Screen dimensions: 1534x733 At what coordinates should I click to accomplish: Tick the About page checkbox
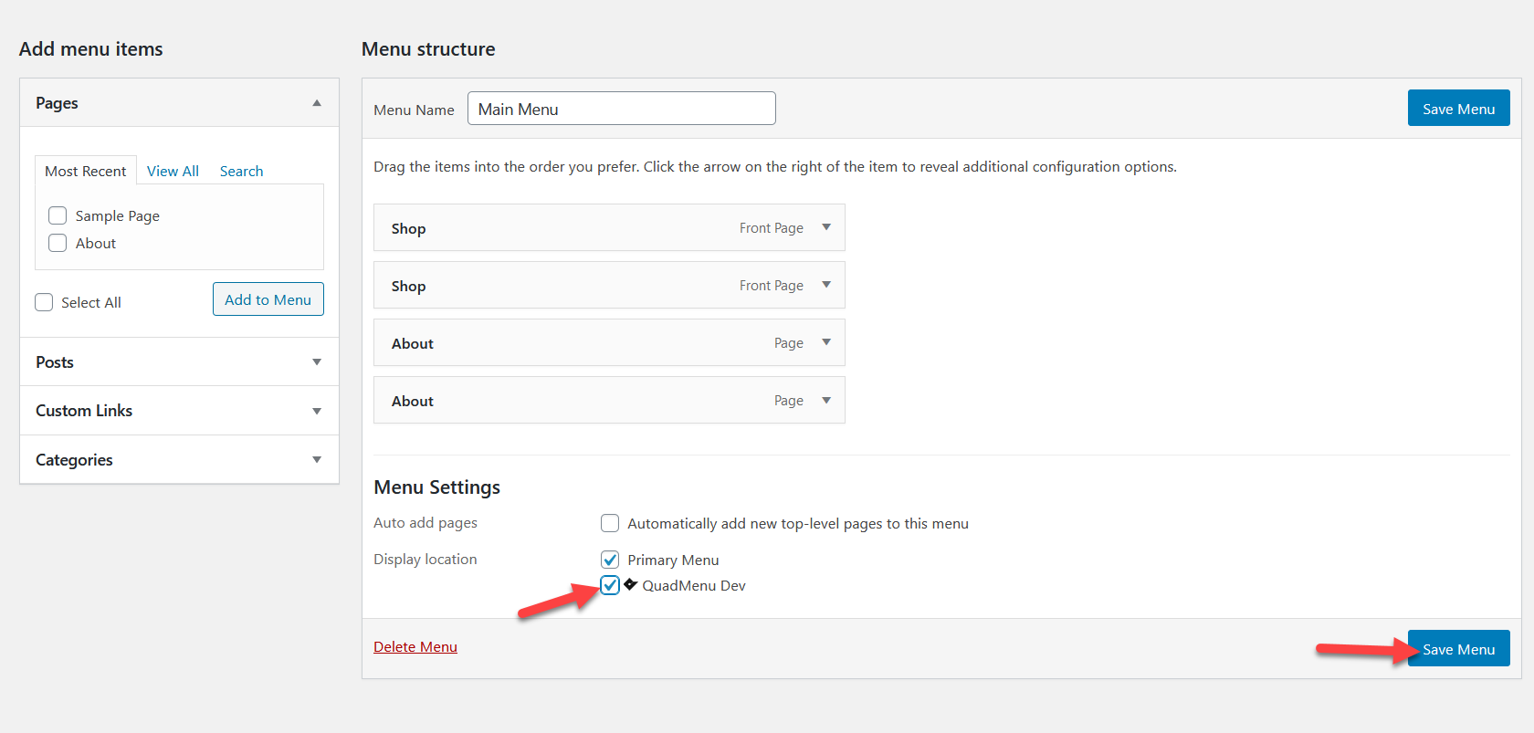pyautogui.click(x=58, y=243)
